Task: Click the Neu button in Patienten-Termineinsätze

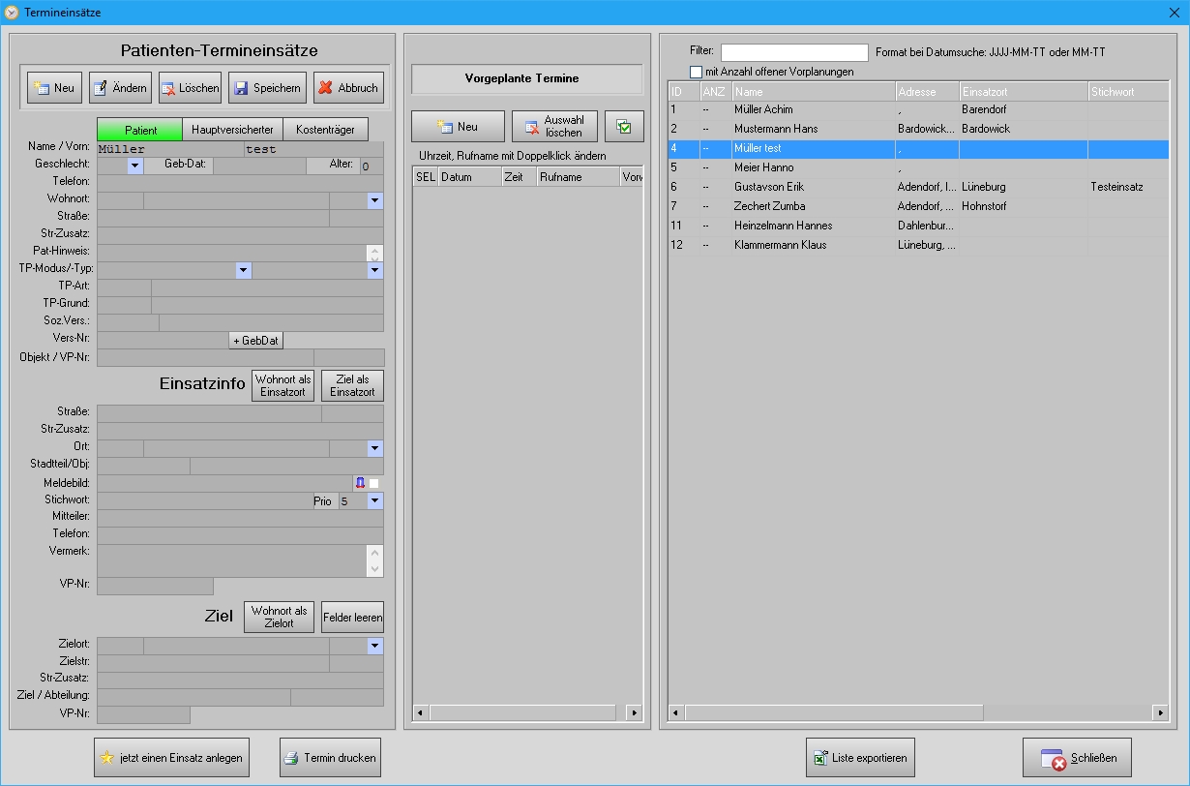Action: click(54, 88)
